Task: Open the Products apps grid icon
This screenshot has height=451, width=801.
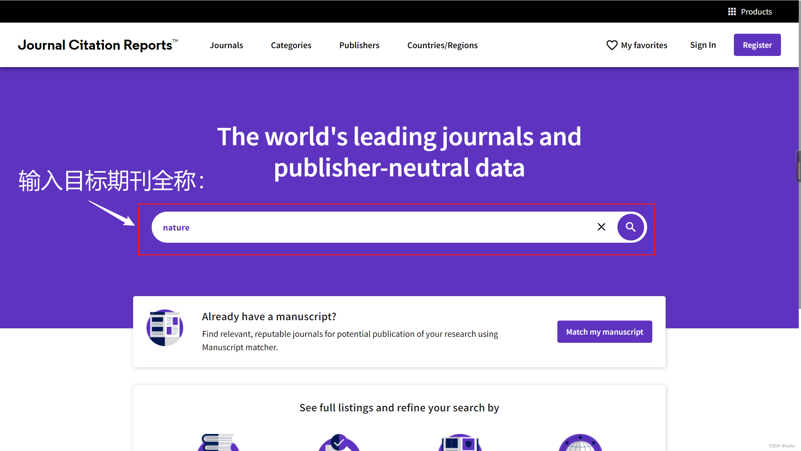Action: coord(732,11)
